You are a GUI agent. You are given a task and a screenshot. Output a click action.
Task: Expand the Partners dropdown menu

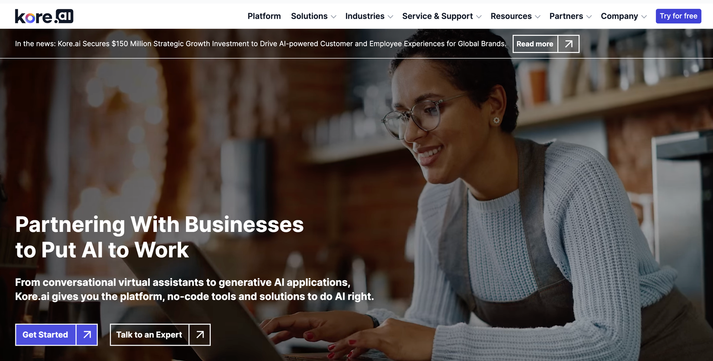pyautogui.click(x=571, y=16)
